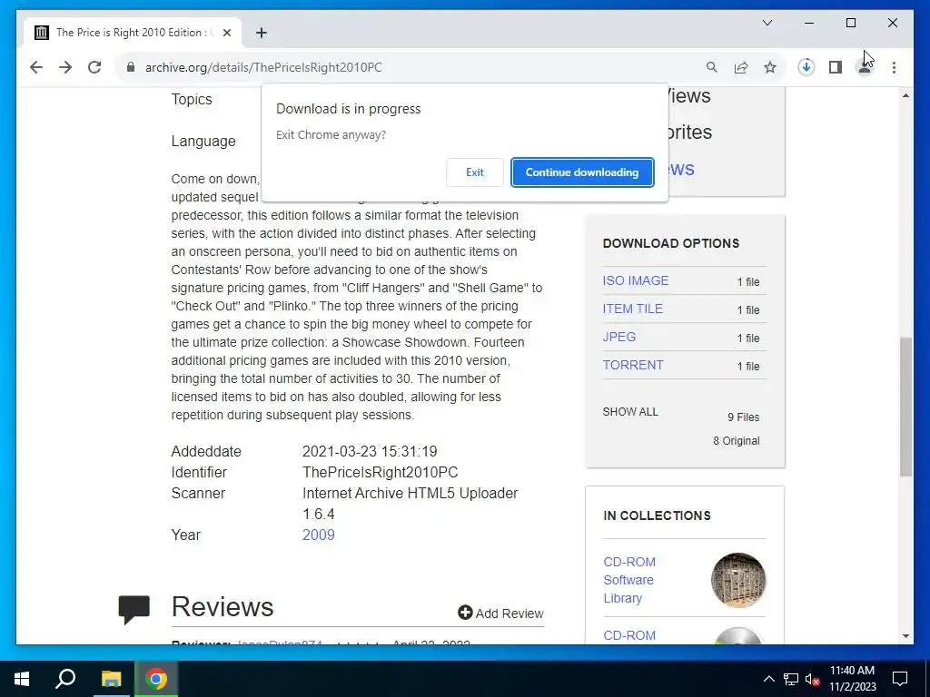Open network status tray icon
Viewport: 930px width, 697px height.
(x=791, y=679)
